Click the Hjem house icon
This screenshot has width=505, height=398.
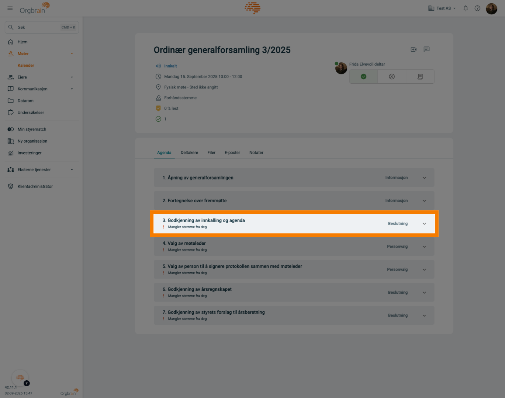(11, 42)
